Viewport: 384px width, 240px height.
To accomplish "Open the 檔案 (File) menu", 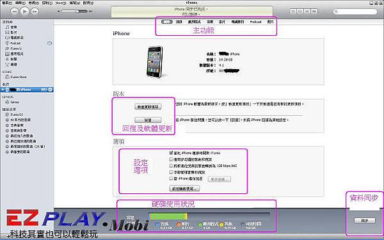I will (x=7, y=3).
